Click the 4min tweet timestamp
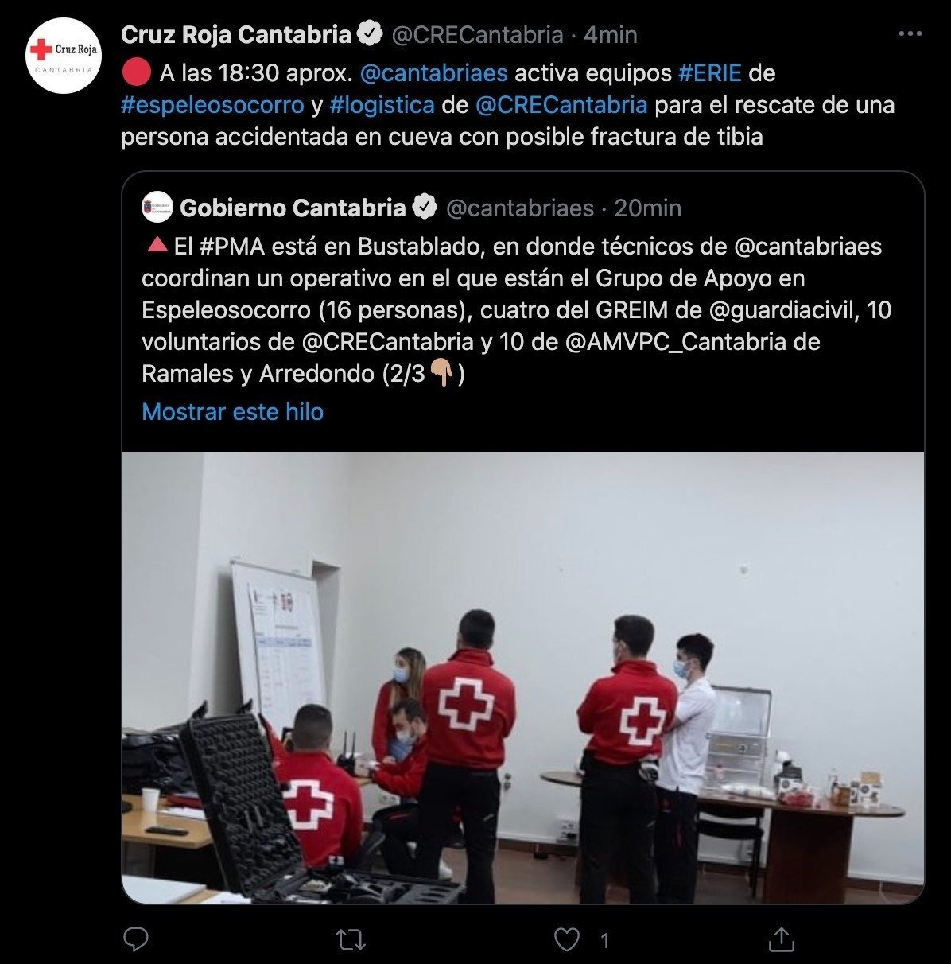The height and width of the screenshot is (964, 951). [611, 34]
